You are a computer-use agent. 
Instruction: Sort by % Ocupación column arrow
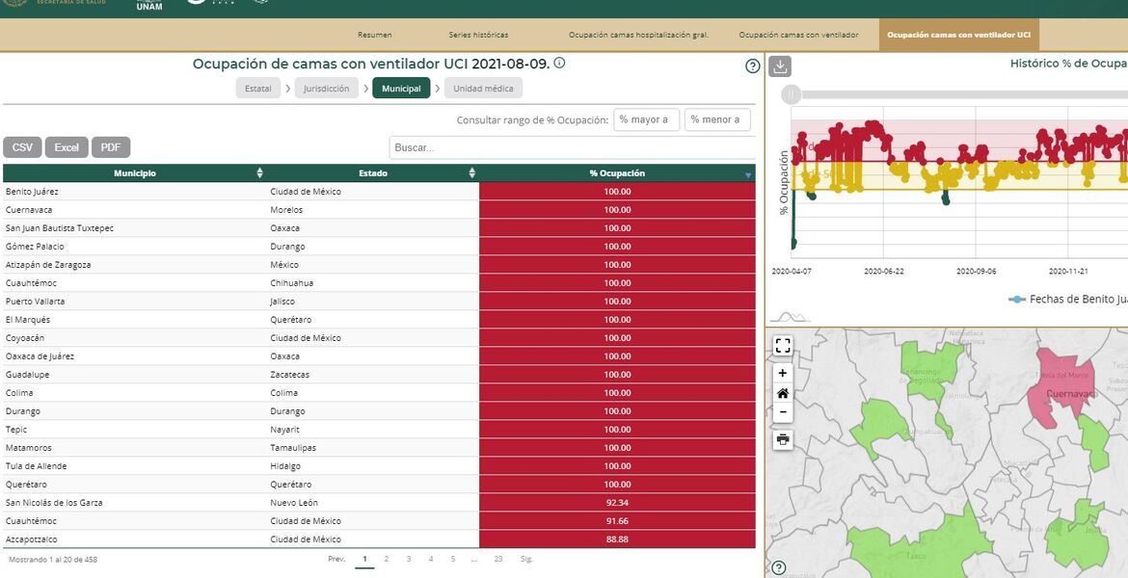point(748,174)
